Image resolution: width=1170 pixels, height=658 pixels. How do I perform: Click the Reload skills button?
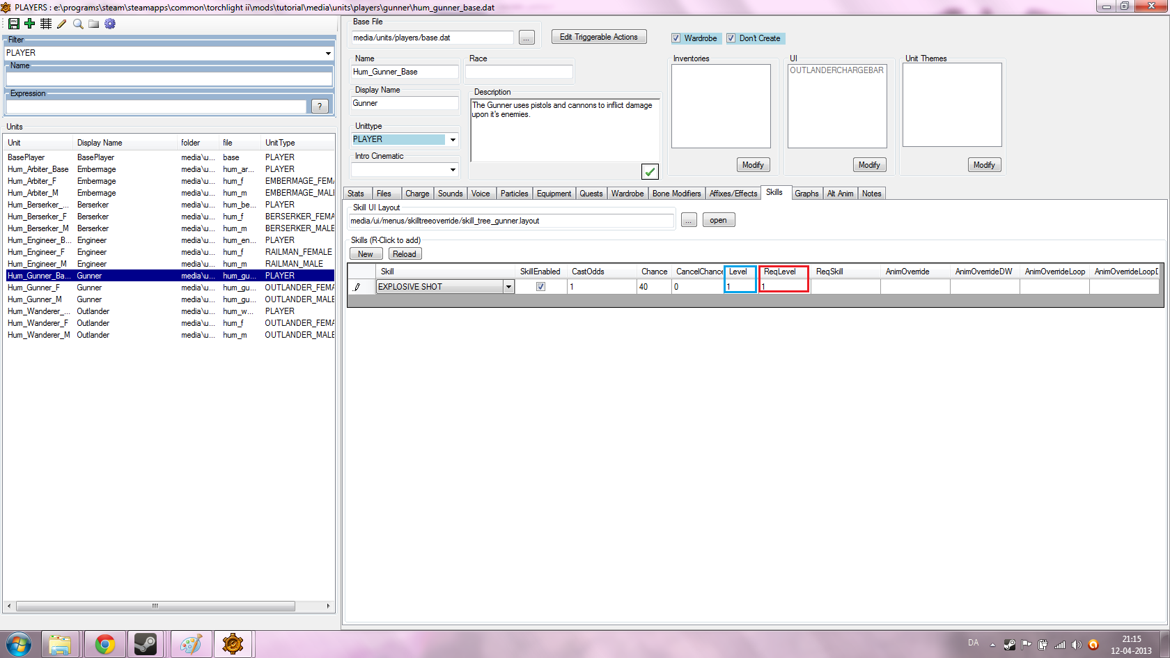point(405,254)
